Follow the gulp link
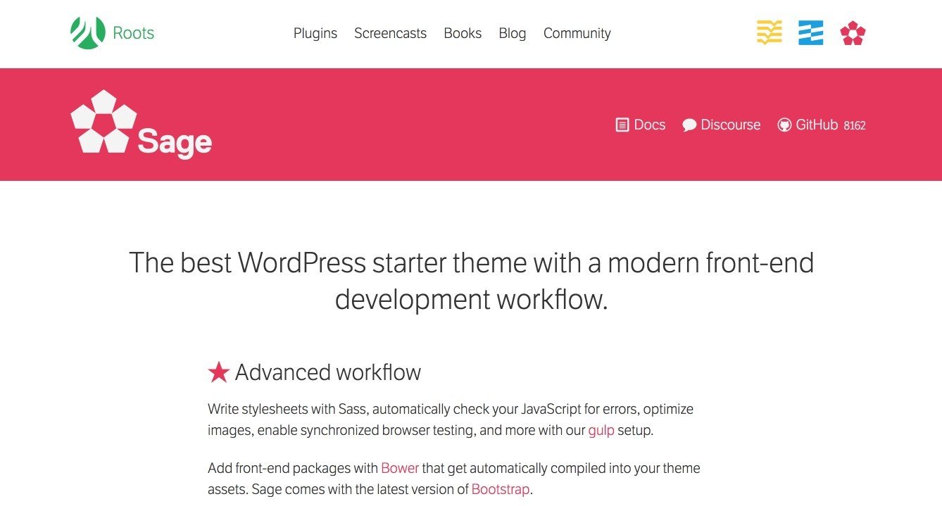This screenshot has height=506, width=942. pos(601,430)
